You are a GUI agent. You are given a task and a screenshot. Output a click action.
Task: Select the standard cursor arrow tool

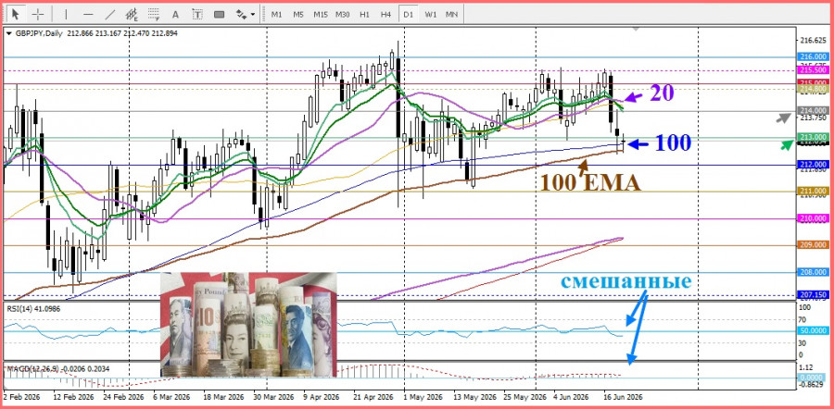pos(16,14)
